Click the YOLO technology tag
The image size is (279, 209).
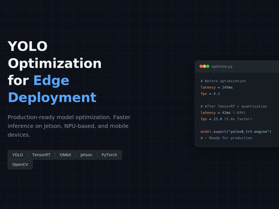[17, 155]
